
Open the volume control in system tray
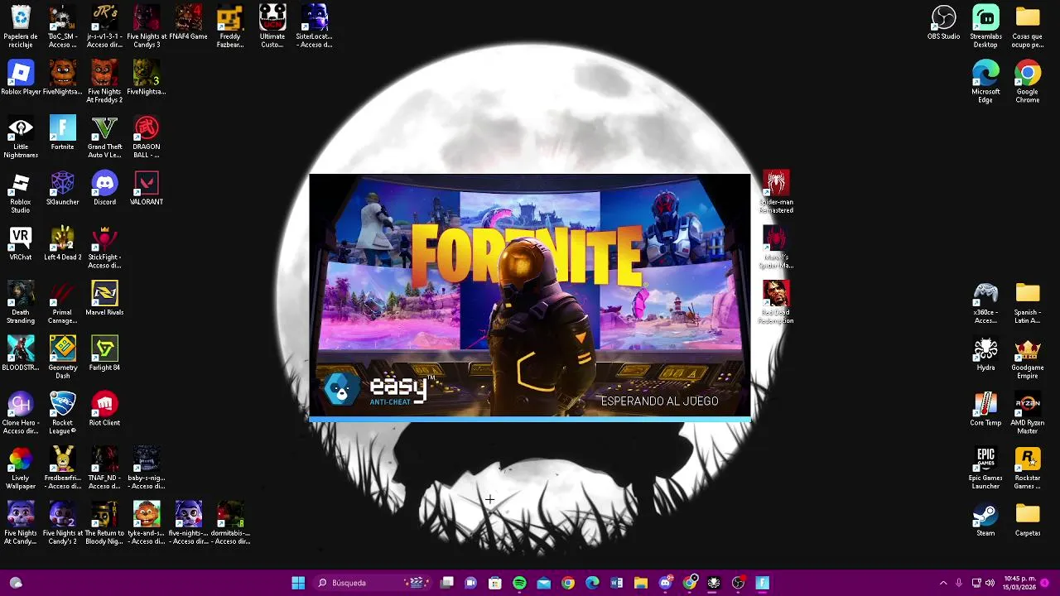tap(990, 583)
